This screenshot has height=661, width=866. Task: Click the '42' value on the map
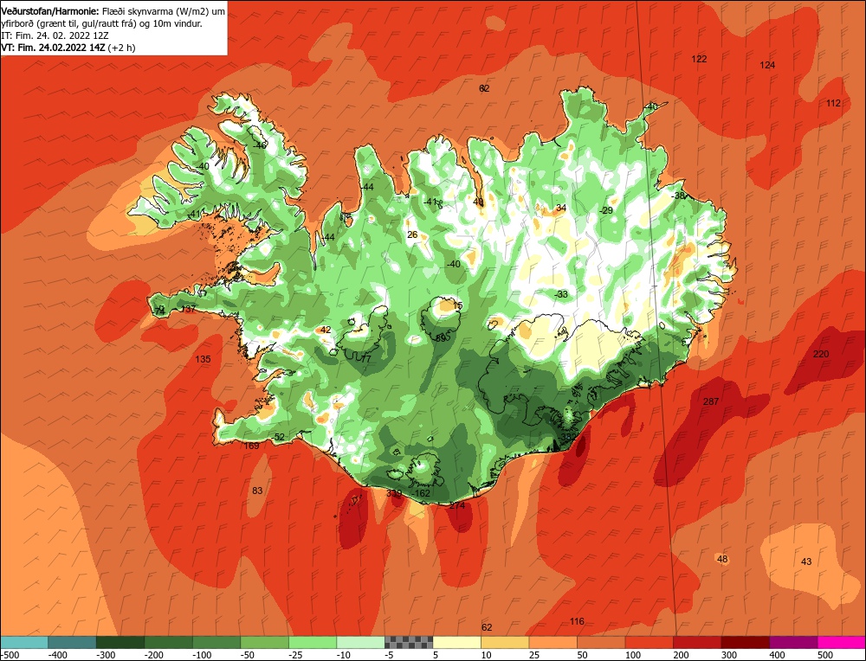click(326, 330)
